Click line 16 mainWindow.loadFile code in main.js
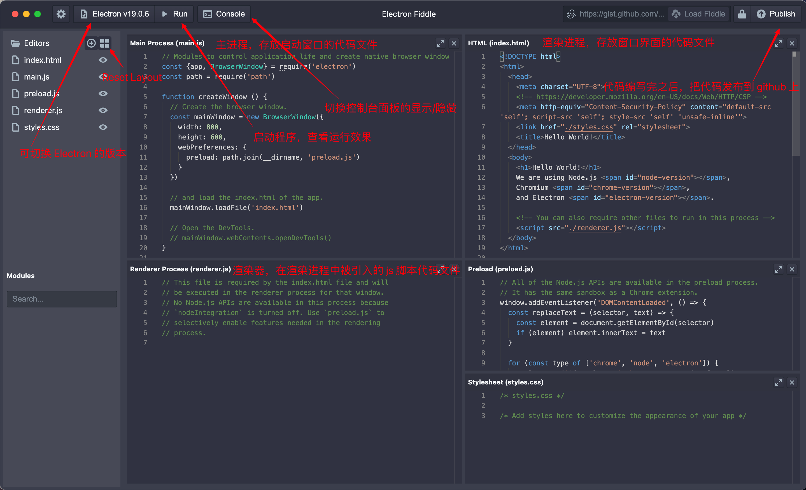806x490 pixels. click(x=236, y=207)
